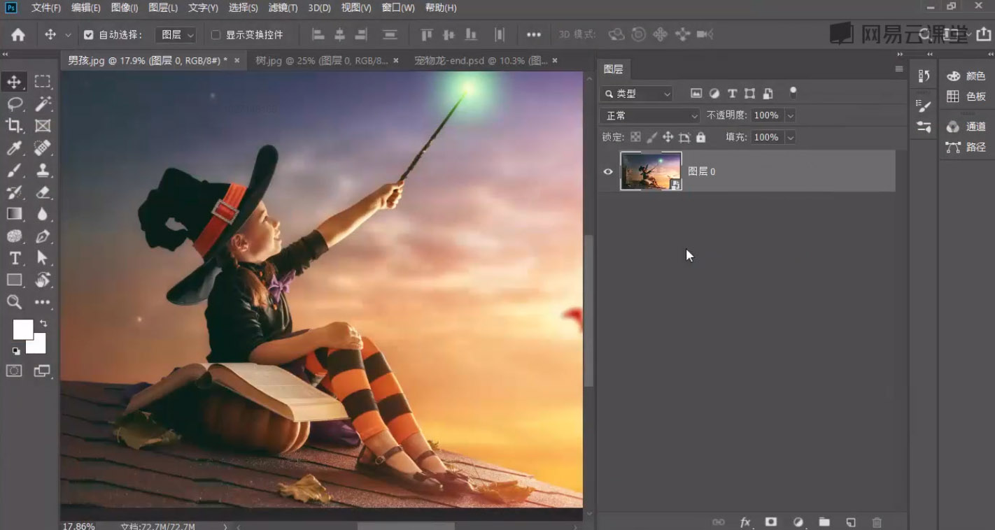
Task: Select the Rectangular Marquee tool
Action: click(x=43, y=82)
